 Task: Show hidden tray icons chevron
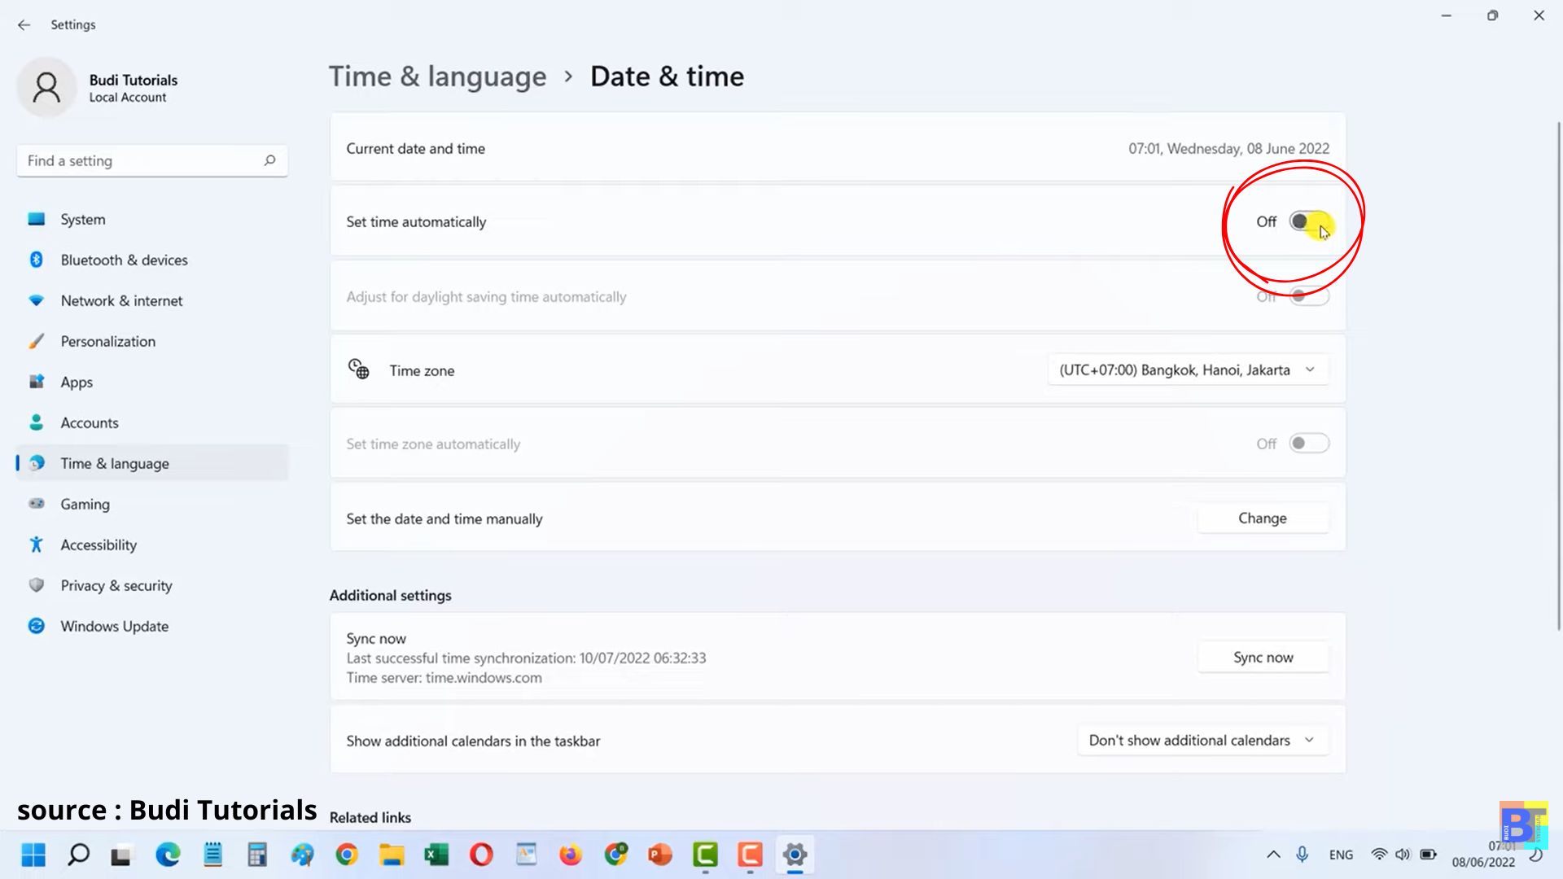click(1273, 855)
